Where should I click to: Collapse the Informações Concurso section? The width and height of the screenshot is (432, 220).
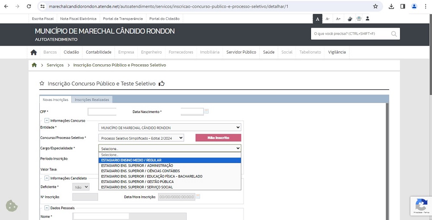47,120
